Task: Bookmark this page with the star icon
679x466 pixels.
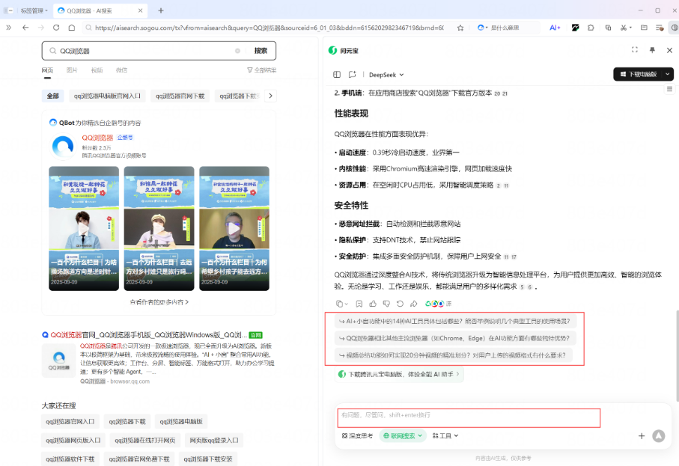Action: click(x=460, y=28)
